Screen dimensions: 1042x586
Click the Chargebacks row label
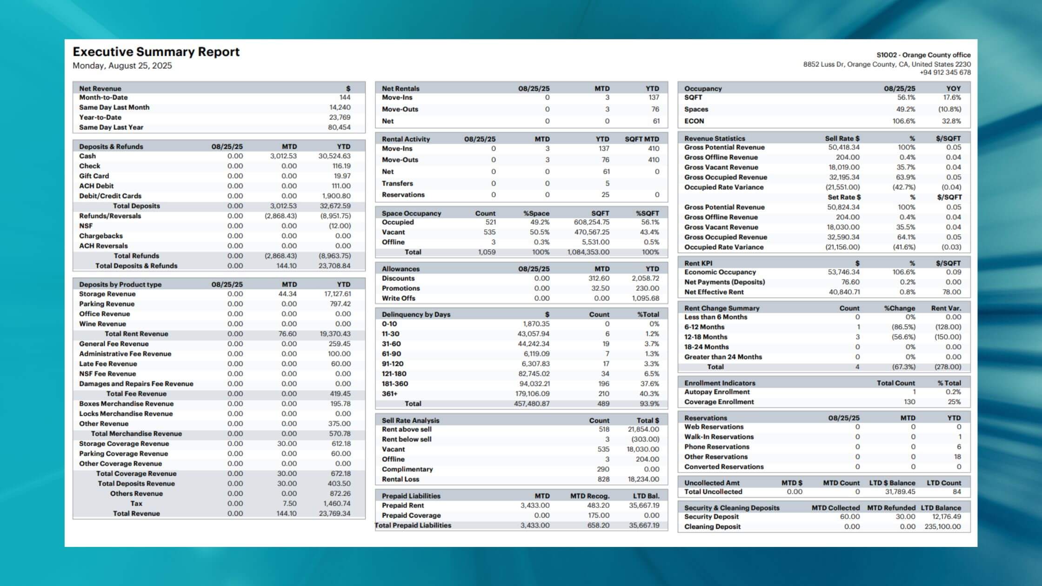pos(101,236)
